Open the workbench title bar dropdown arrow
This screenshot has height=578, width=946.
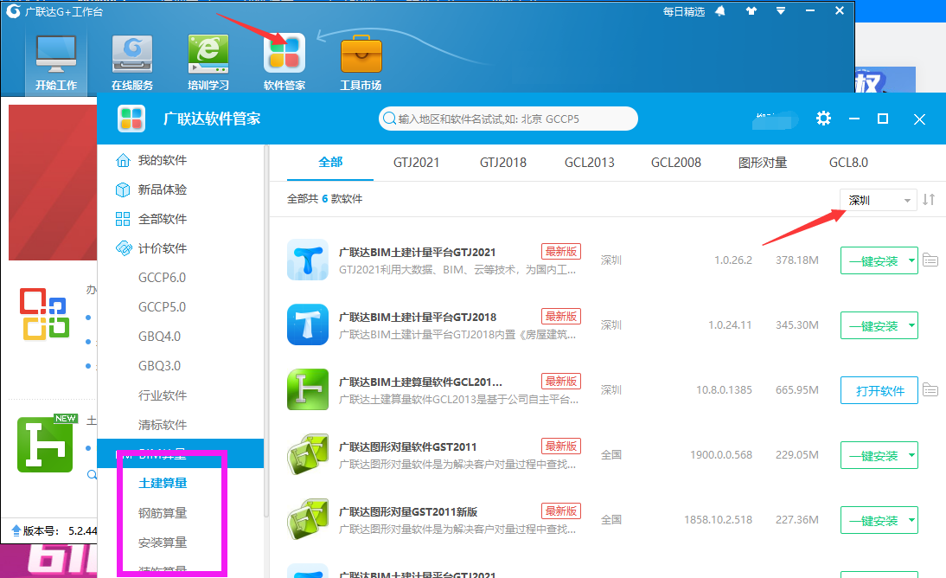coord(781,11)
